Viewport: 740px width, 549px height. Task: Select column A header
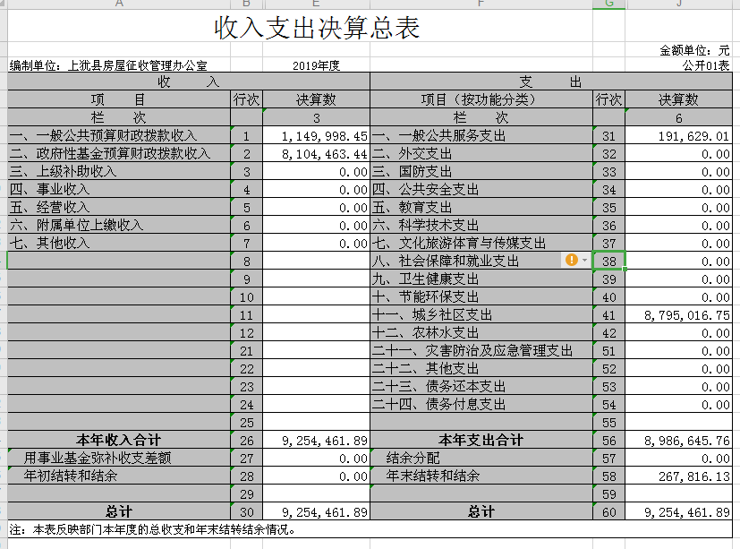tap(119, 4)
